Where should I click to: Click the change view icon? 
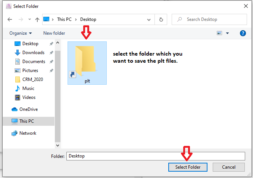219,33
